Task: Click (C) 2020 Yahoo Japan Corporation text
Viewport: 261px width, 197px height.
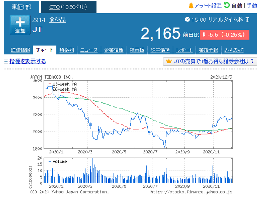Action: point(69,192)
